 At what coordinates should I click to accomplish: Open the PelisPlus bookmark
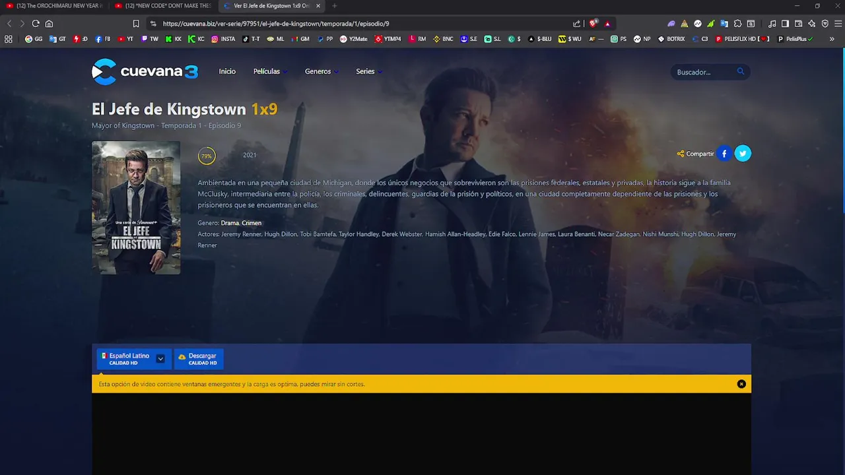(x=795, y=39)
